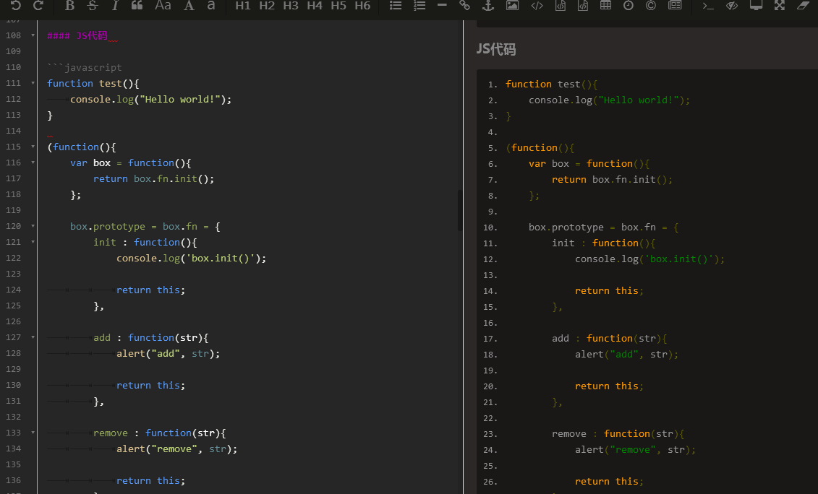This screenshot has height=494, width=818.
Task: Insert preformatted text block (first file-code icon)
Action: [561, 5]
